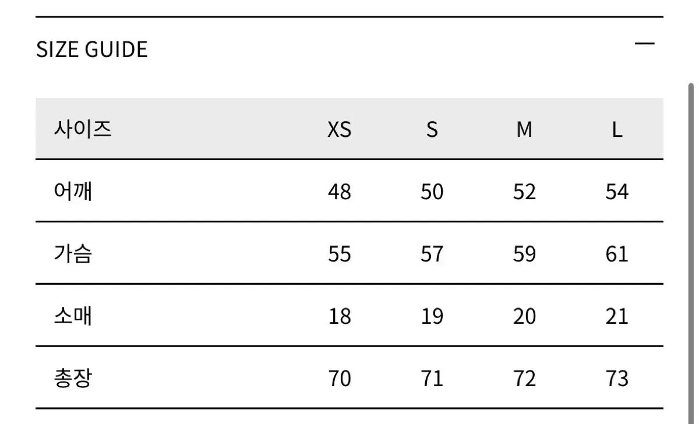Click the XS 소매 value 18
This screenshot has height=424, width=699.
click(x=339, y=316)
